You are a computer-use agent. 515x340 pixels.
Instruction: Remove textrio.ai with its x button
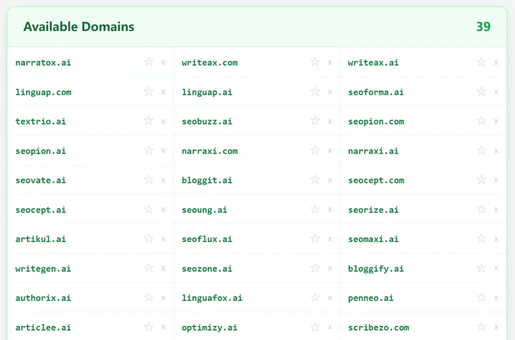(x=163, y=121)
